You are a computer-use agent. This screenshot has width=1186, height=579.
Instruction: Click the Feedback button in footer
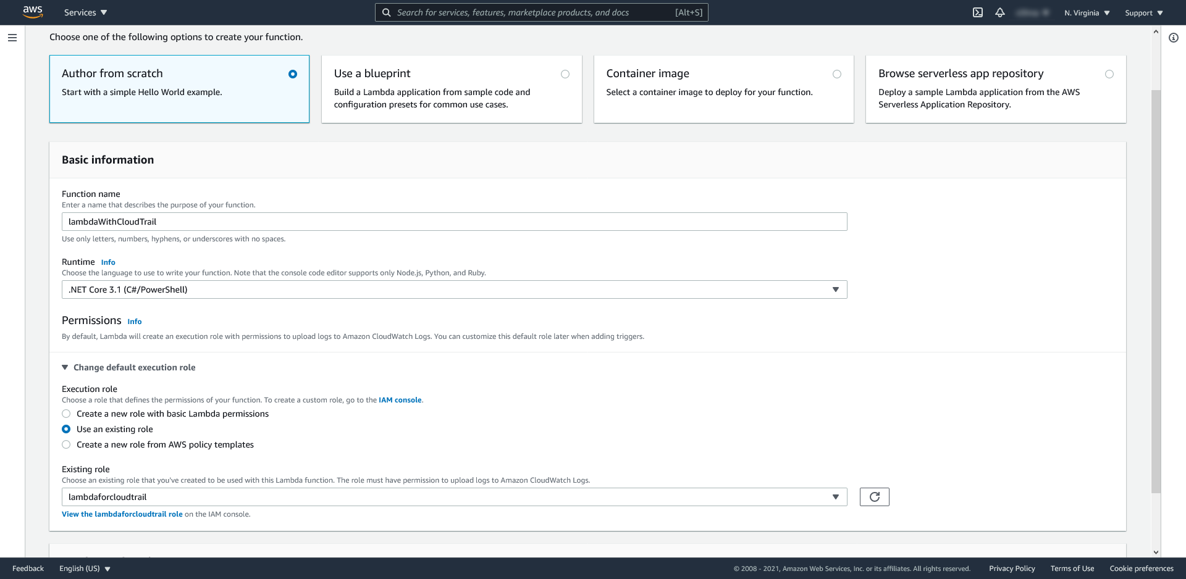click(28, 569)
